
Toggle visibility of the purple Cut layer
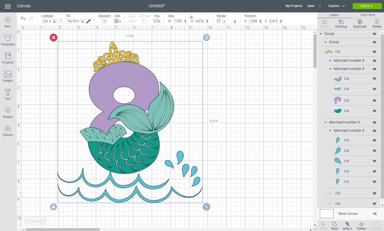point(374,100)
